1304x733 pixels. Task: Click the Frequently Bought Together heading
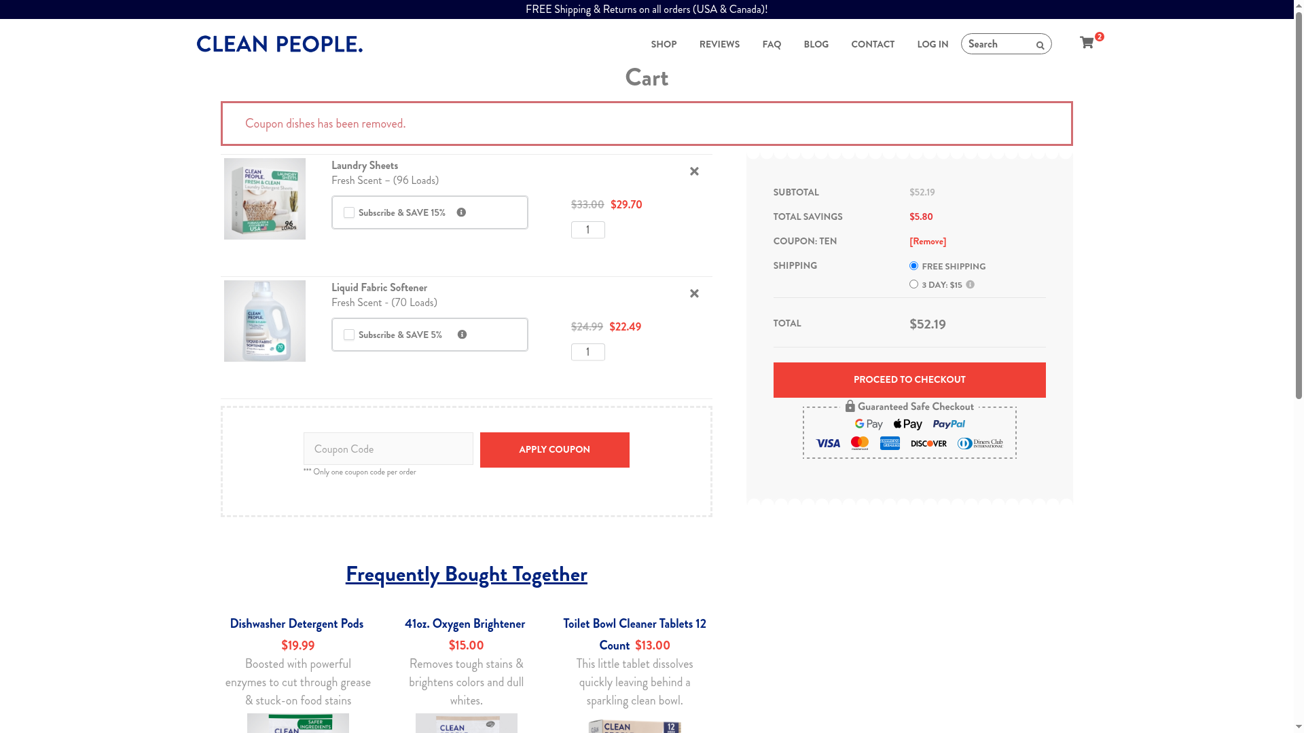tap(467, 574)
